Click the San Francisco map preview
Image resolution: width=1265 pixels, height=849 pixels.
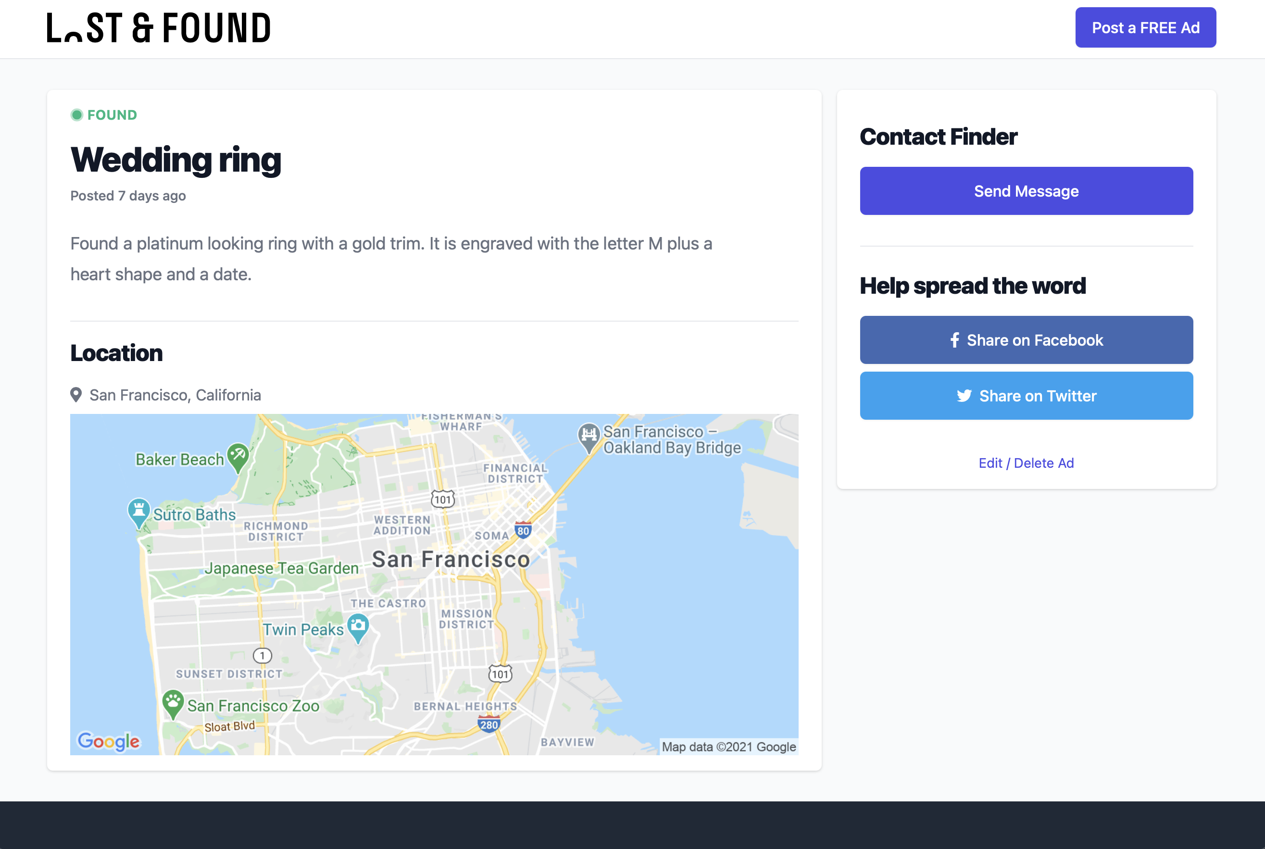433,585
